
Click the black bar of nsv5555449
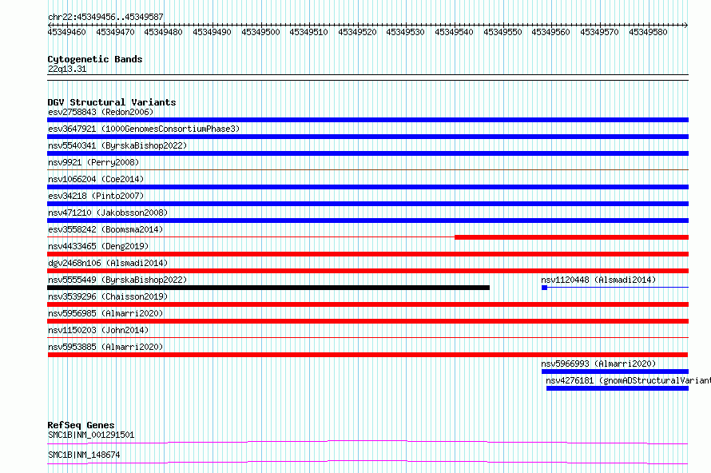268,288
